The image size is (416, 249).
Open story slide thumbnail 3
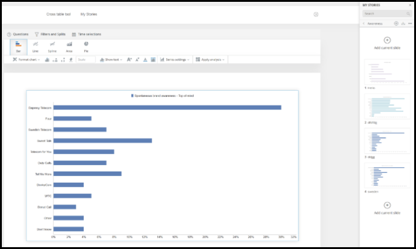pos(387,141)
